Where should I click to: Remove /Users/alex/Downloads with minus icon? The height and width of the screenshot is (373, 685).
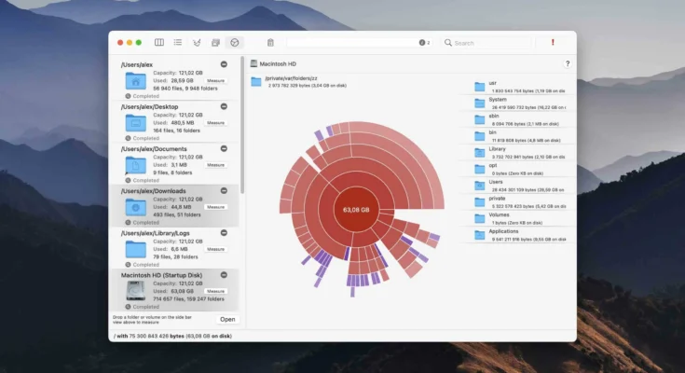(x=224, y=190)
